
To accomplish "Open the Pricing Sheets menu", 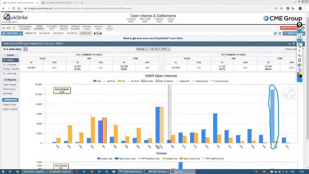I will coord(64,28).
